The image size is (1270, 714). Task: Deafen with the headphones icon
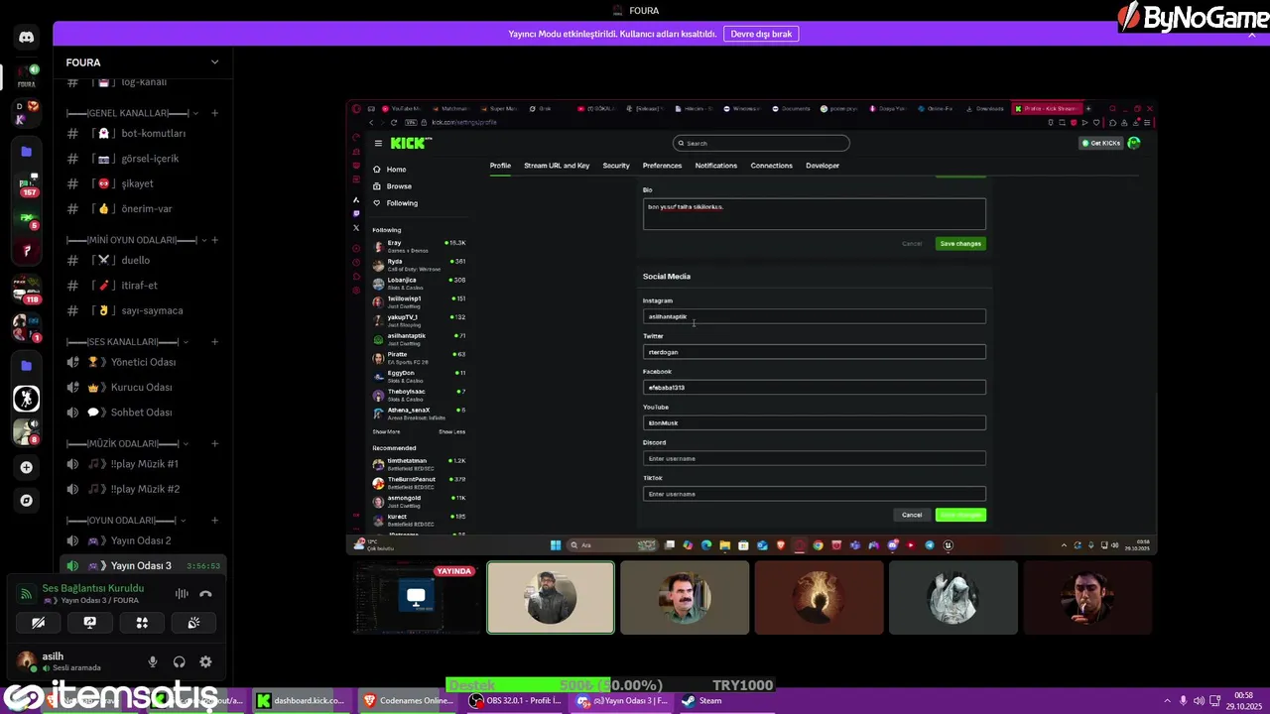(x=180, y=661)
